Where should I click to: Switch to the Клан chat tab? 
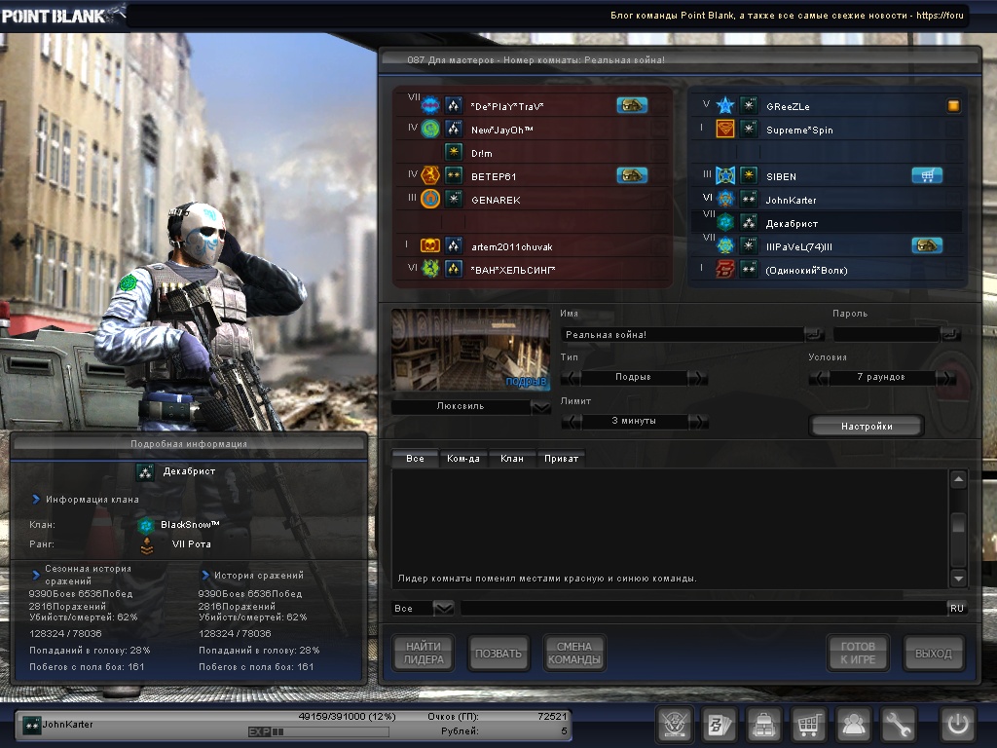coord(512,459)
